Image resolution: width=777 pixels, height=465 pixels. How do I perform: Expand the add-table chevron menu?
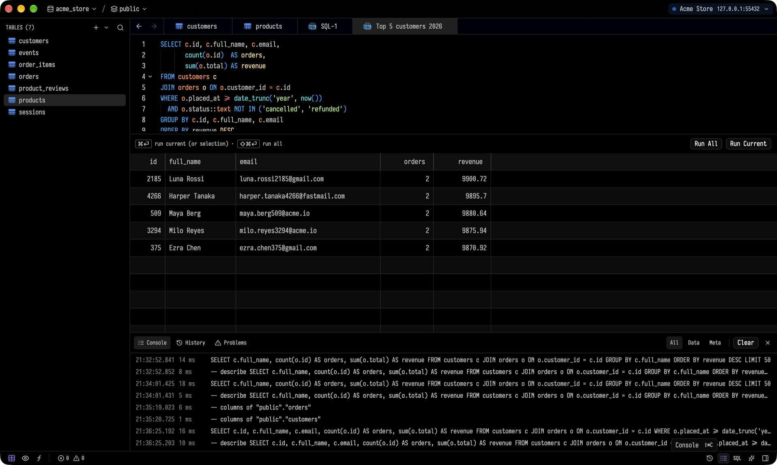[x=106, y=28]
